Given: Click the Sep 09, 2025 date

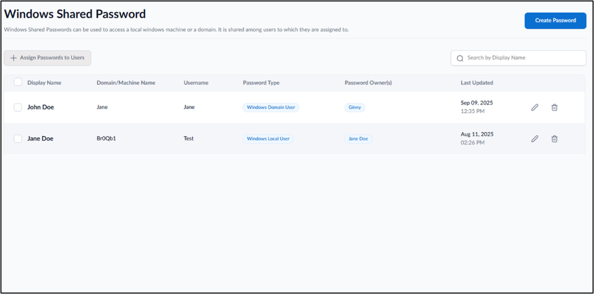Looking at the screenshot, I should [477, 103].
